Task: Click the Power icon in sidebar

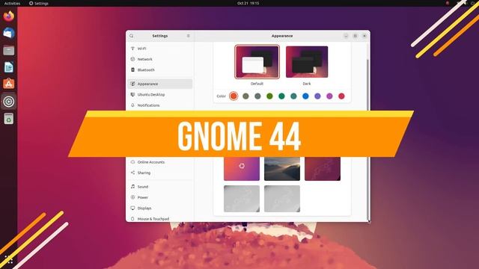Action: click(132, 197)
